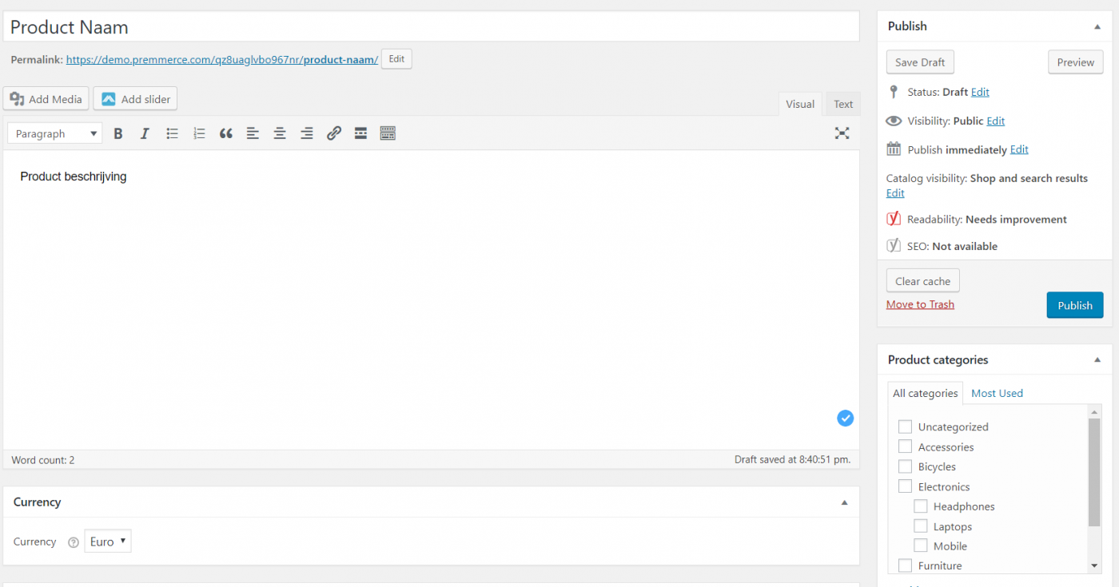Image resolution: width=1119 pixels, height=587 pixels.
Task: Edit the Publish immediately setting
Action: 1019,149
